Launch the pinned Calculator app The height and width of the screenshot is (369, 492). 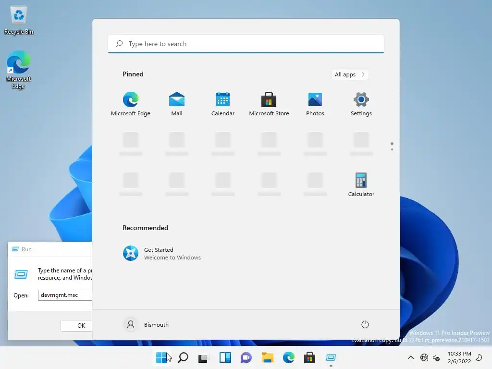coord(361,185)
